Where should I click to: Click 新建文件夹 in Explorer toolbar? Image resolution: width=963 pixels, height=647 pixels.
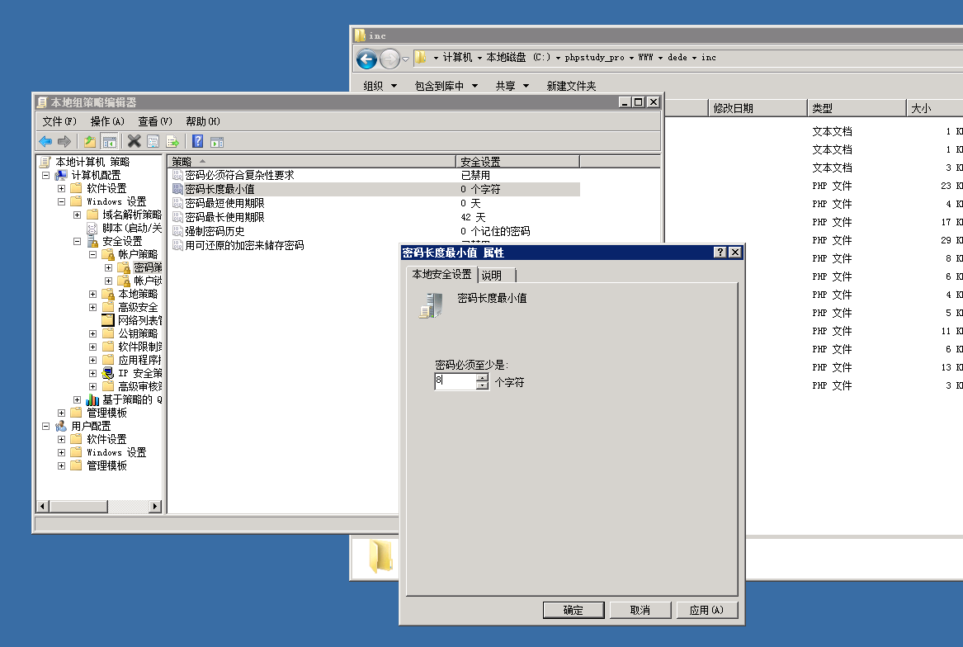click(571, 86)
